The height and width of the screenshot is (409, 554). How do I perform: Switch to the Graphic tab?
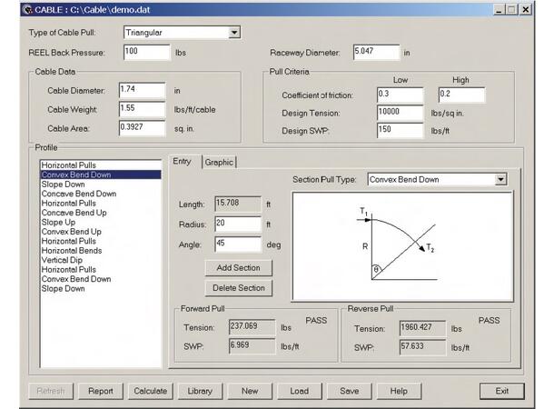pos(219,163)
